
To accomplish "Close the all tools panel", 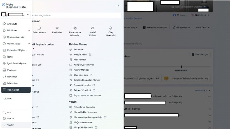I will point(118,5).
